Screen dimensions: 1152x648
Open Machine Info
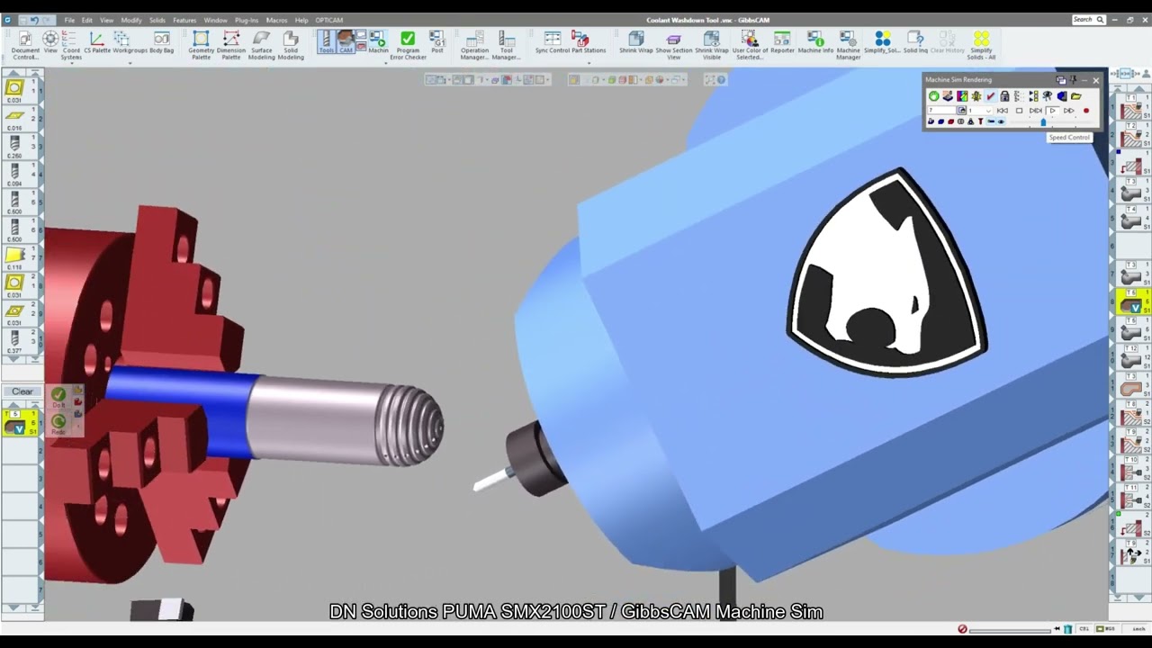[x=815, y=42]
